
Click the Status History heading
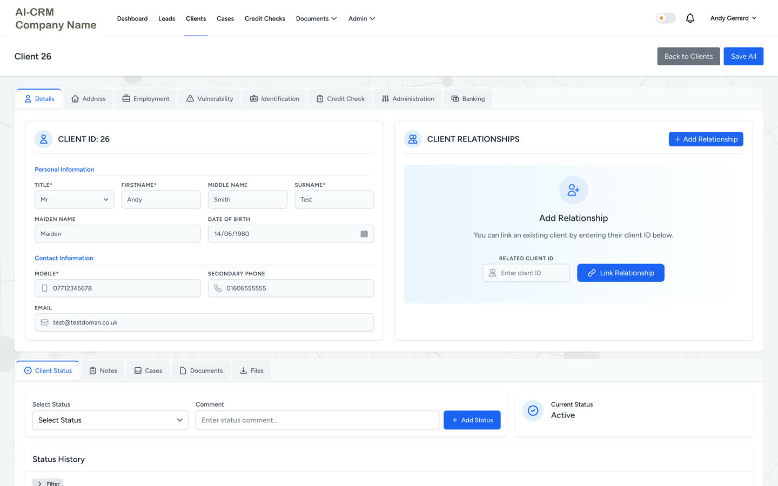58,460
